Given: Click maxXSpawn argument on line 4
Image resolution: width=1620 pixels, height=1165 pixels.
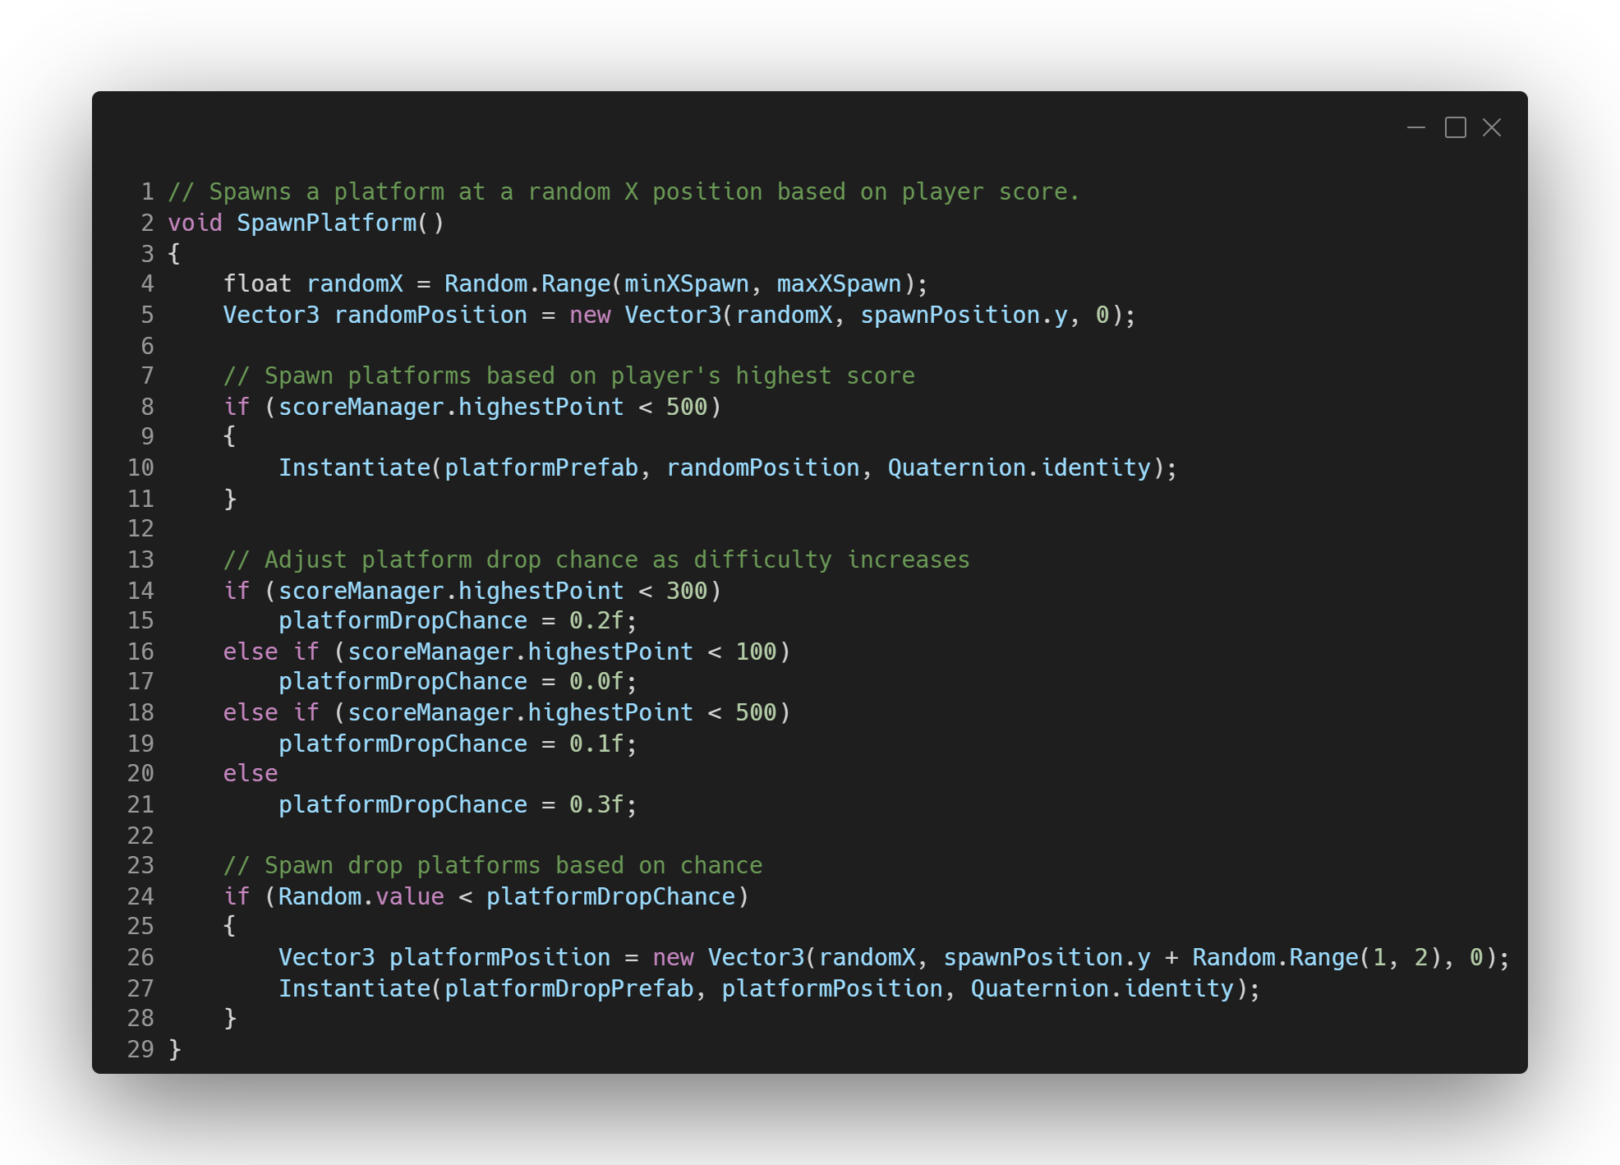Looking at the screenshot, I should 839,283.
